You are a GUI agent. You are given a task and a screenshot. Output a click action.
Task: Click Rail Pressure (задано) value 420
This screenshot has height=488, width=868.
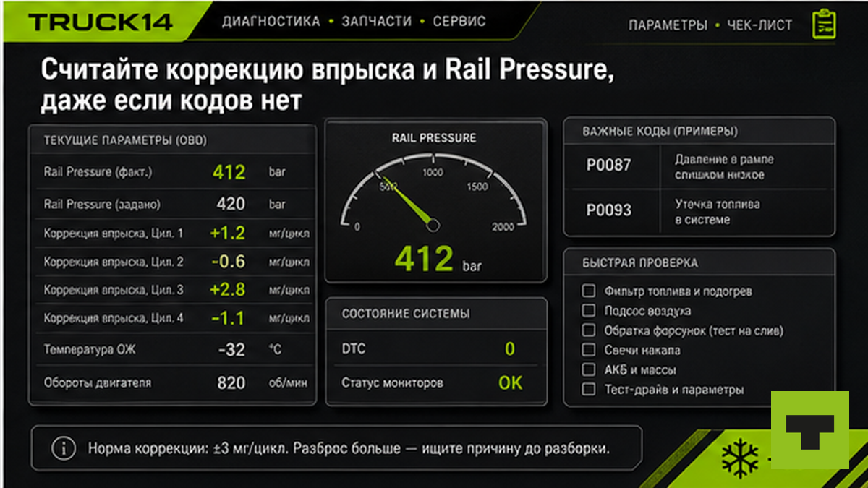[x=231, y=205]
